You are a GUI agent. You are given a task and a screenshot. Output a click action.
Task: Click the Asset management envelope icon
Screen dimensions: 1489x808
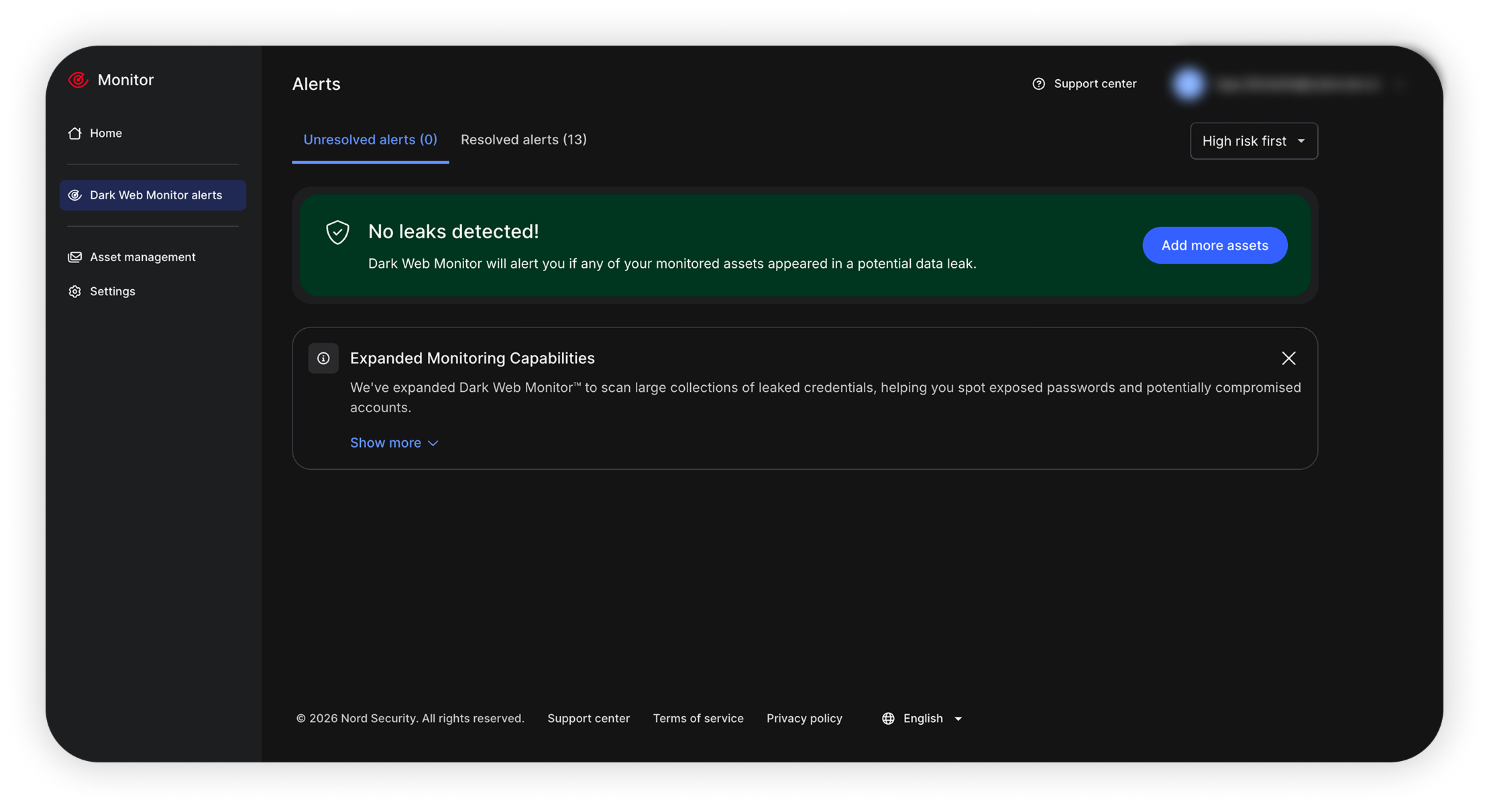75,257
